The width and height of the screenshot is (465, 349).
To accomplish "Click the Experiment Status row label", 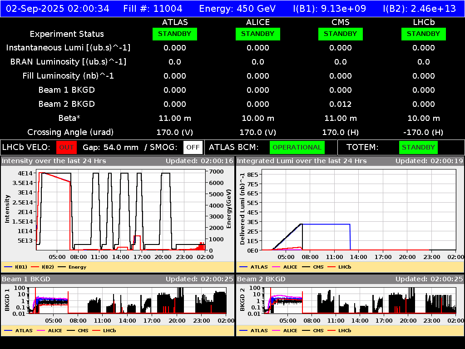I will pyautogui.click(x=67, y=34).
